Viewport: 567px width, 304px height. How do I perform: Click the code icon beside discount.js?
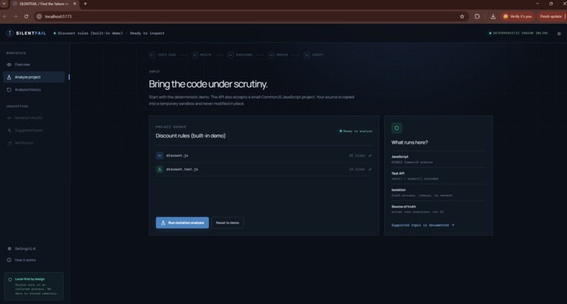(x=160, y=156)
